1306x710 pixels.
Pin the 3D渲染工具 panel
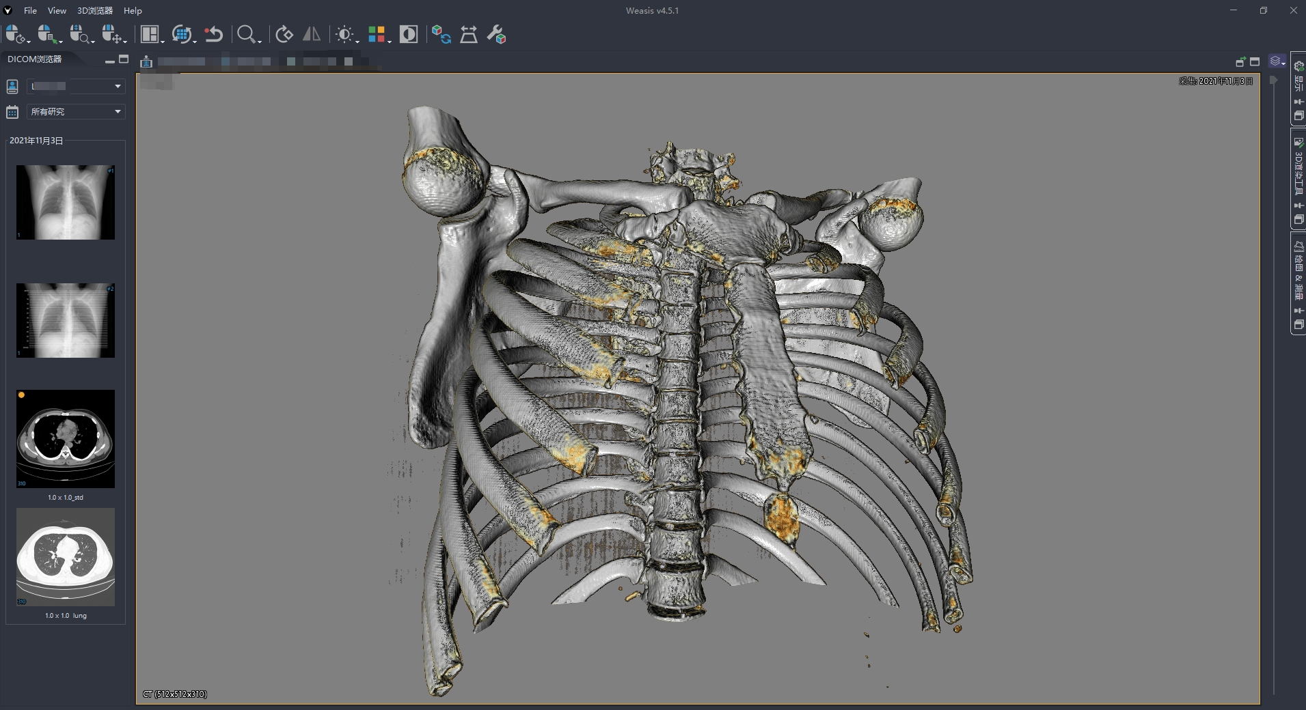[x=1299, y=205]
